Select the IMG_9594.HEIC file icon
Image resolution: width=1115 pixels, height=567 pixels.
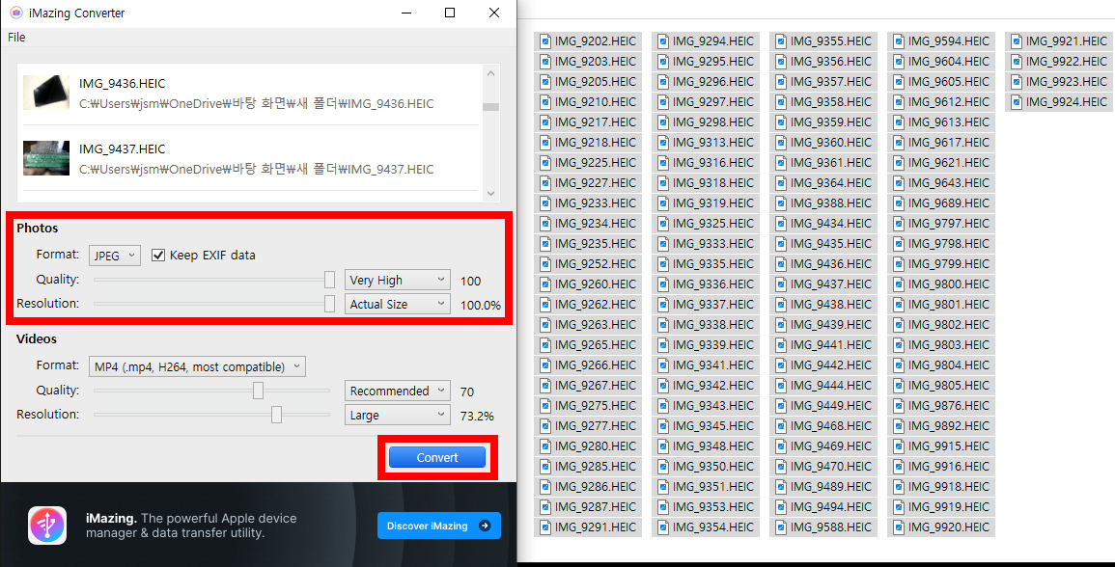899,41
